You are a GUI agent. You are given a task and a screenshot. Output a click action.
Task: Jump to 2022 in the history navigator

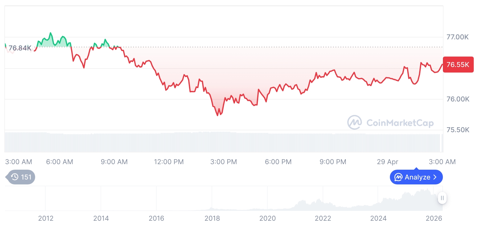[323, 218]
